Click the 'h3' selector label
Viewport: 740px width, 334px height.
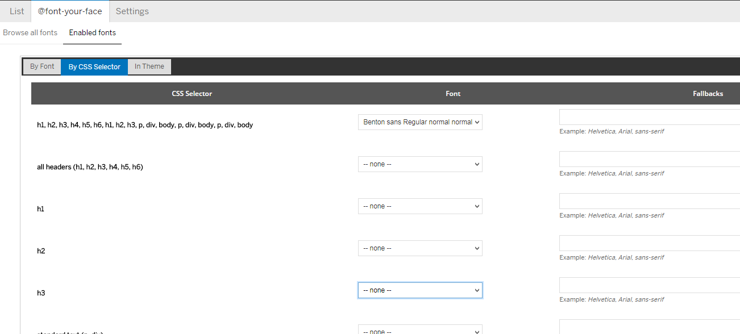(41, 293)
